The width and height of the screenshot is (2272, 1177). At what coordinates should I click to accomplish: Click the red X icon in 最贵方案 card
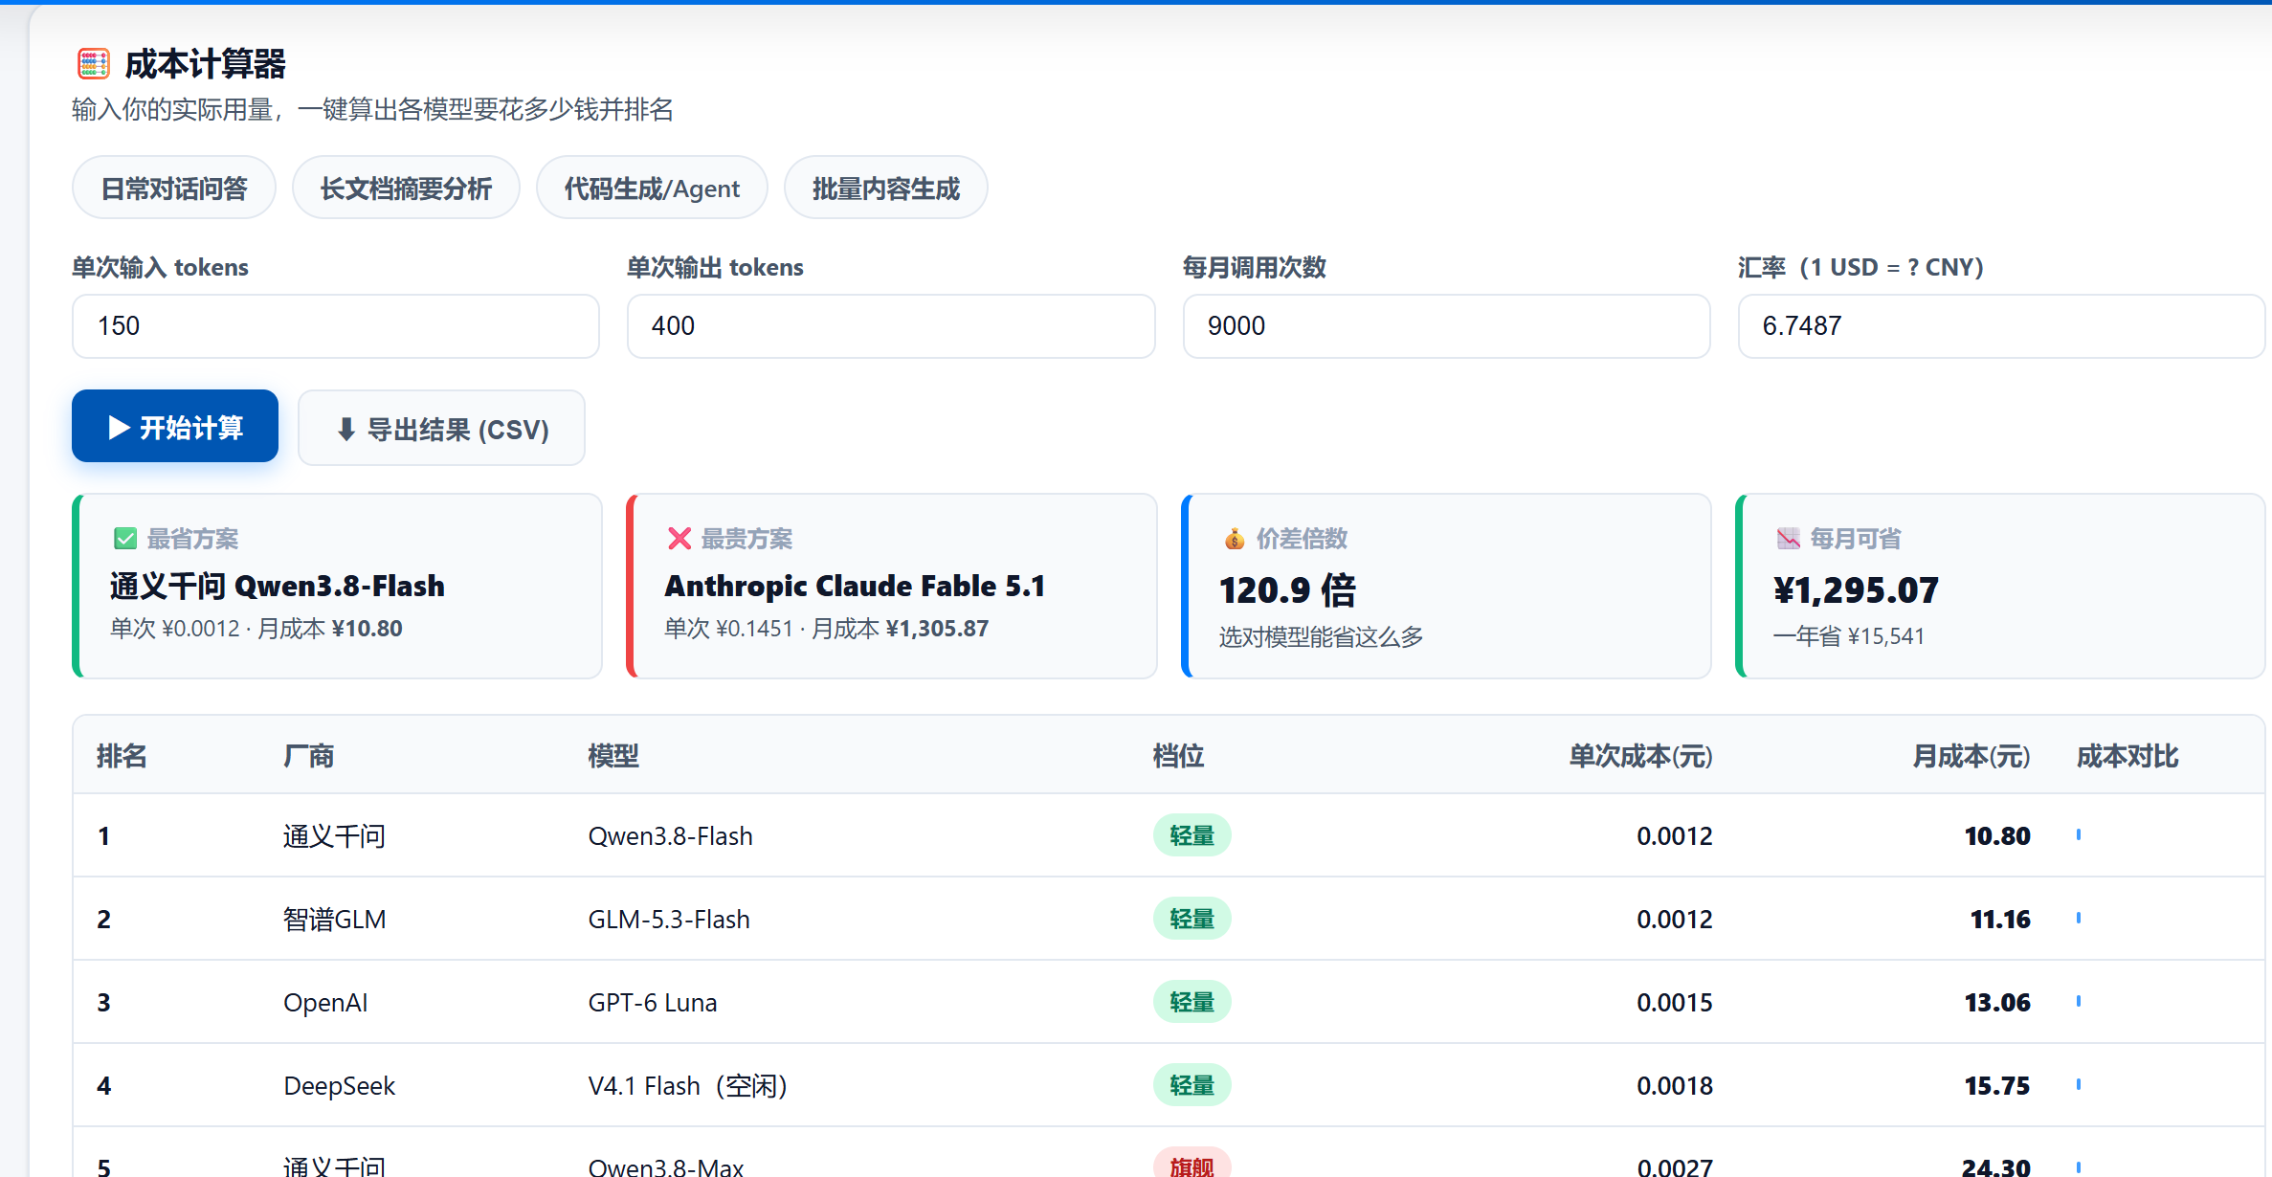coord(679,539)
